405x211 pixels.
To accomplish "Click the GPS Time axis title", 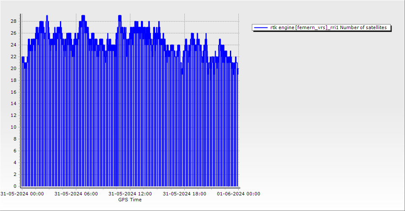I will 130,200.
